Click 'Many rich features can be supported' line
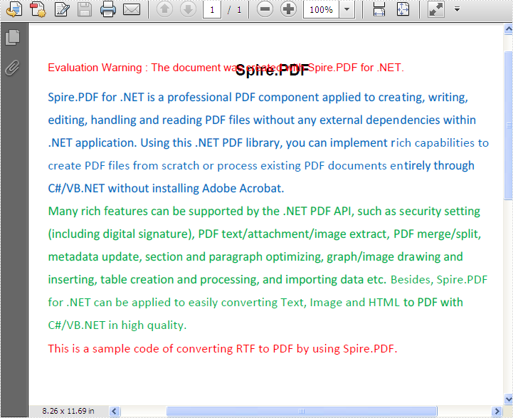Image resolution: width=513 pixels, height=418 pixels. tap(264, 211)
